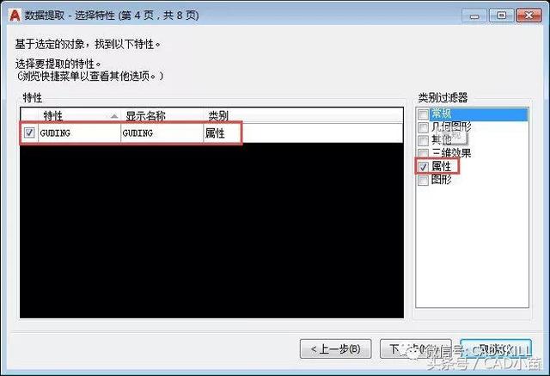
Task: Uncheck the GUDING property row checkbox
Action: click(x=29, y=133)
